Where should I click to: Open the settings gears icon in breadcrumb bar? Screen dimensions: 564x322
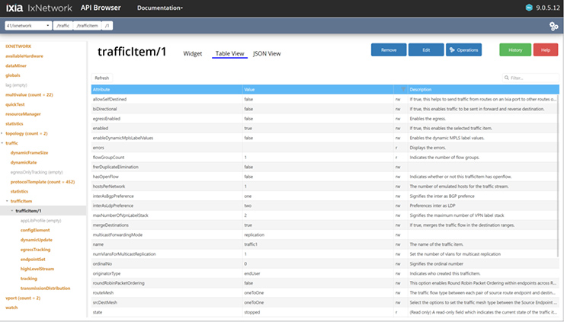pyautogui.click(x=553, y=26)
